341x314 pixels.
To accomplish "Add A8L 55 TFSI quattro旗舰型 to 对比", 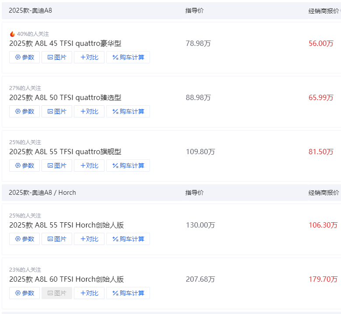I will [89, 166].
